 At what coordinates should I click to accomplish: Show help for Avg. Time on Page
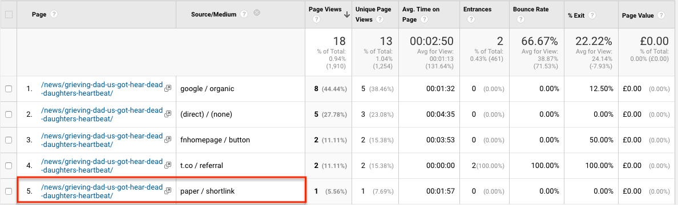[424, 19]
